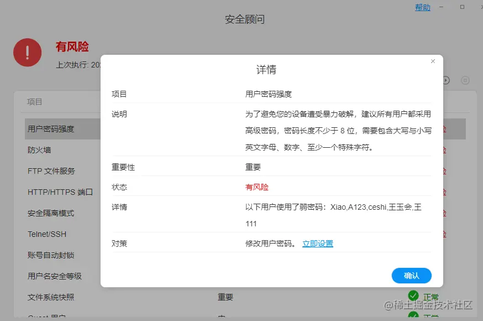Close the 详情 dialog with the X icon
The image size is (483, 321).
433,61
